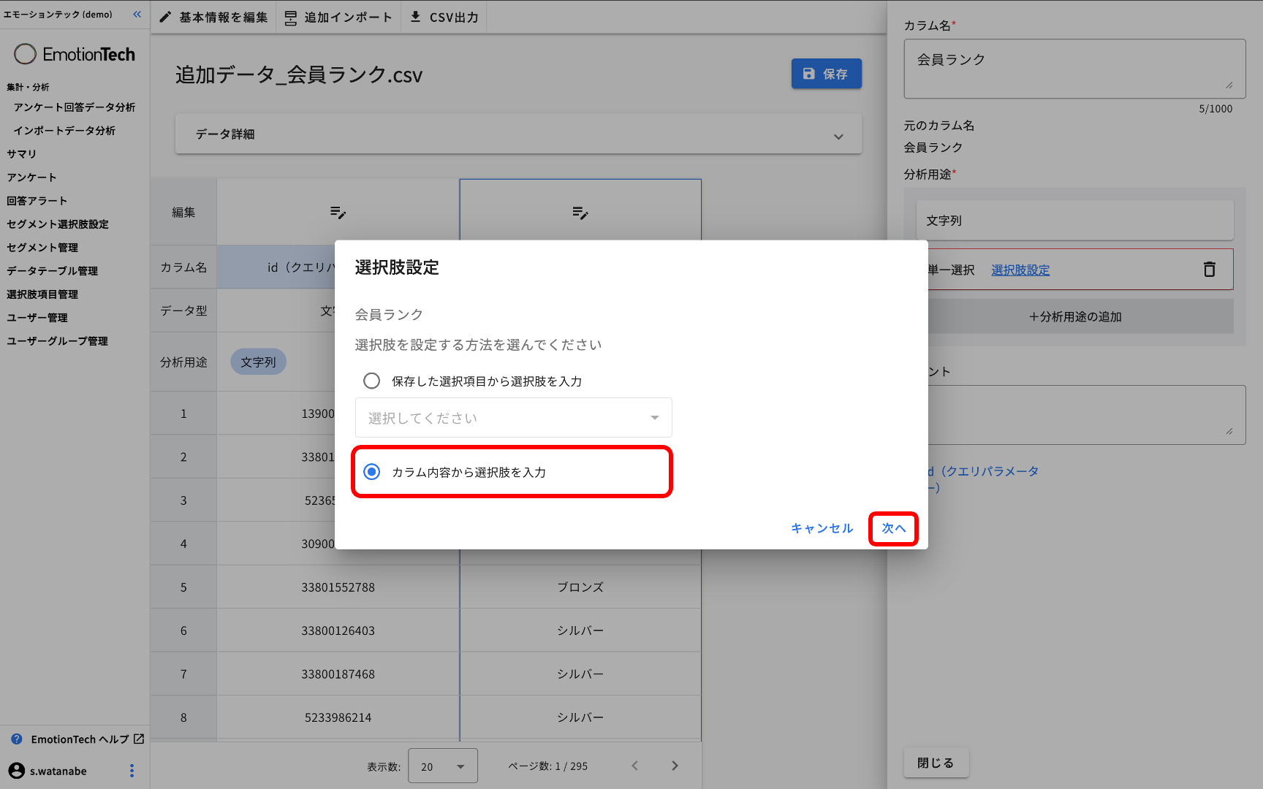Select 保存した選択項目から選択肢を入力 radio button
This screenshot has width=1263, height=789.
372,381
